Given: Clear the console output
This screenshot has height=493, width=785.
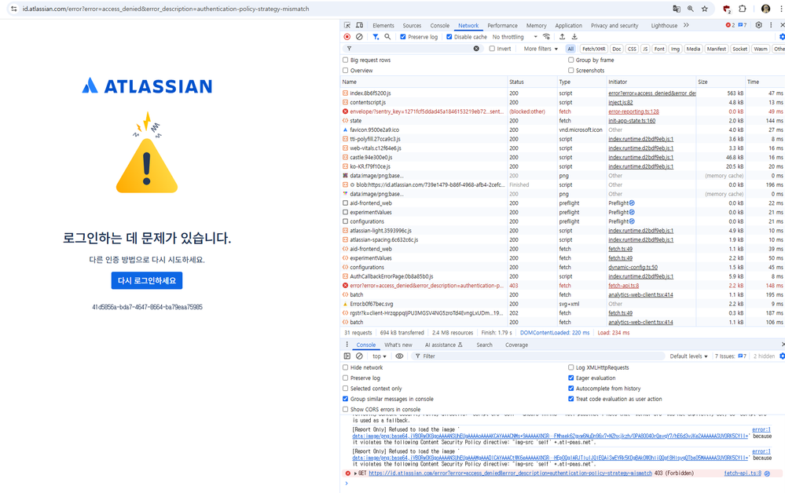Looking at the screenshot, I should coord(359,356).
